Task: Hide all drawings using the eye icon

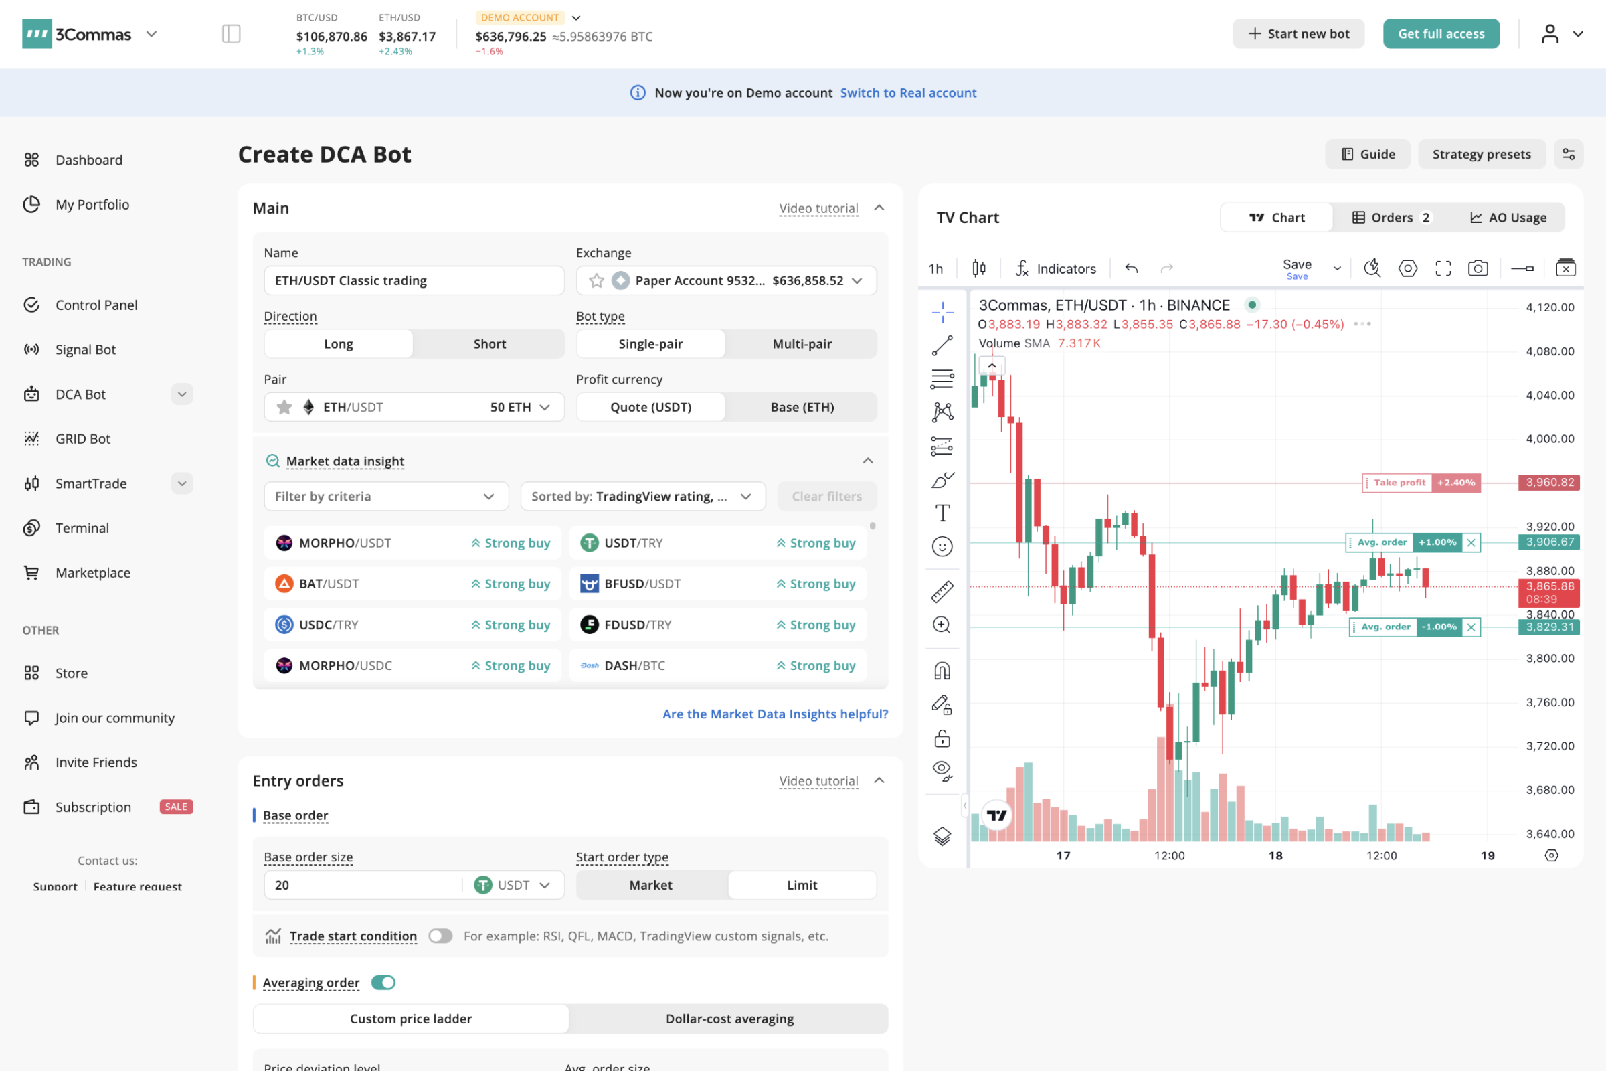Action: click(x=942, y=770)
